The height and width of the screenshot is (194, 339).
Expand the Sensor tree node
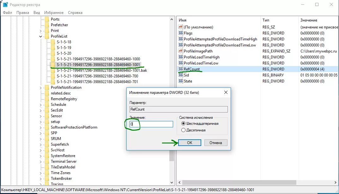(41, 116)
